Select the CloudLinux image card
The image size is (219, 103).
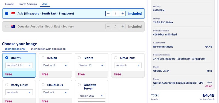point(55,92)
